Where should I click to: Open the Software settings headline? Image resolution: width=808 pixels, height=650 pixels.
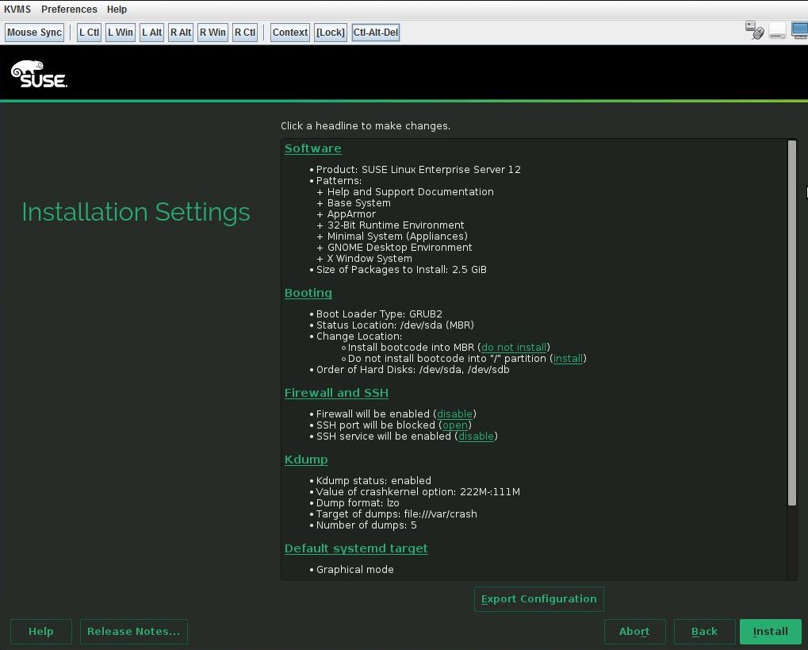[312, 148]
